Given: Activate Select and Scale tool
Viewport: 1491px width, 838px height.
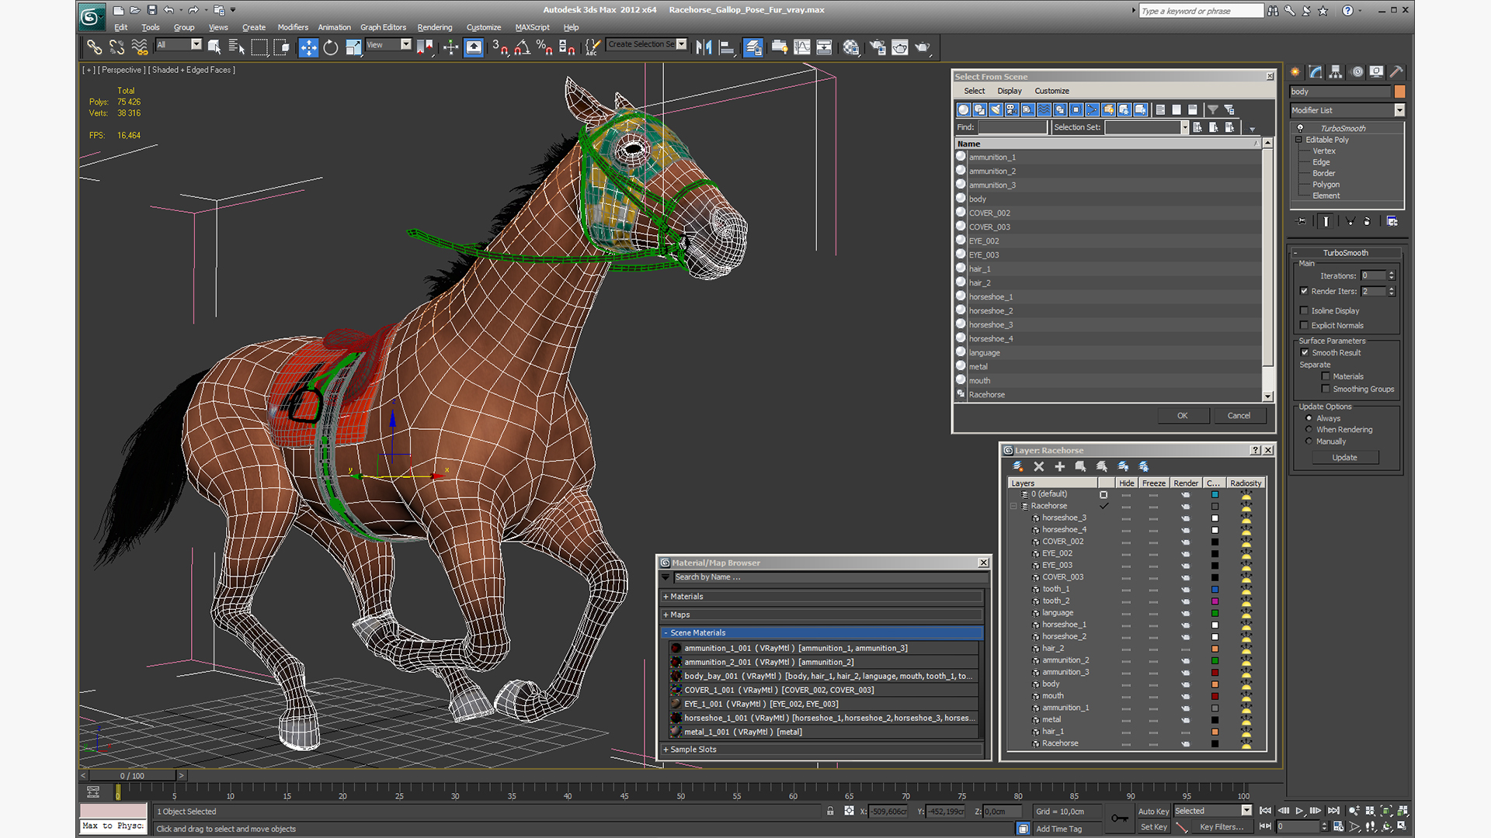Looking at the screenshot, I should coord(353,47).
